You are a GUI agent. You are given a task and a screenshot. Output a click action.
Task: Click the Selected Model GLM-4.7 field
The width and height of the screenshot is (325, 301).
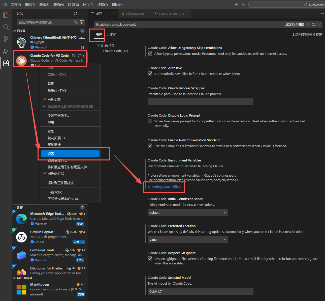[x=200, y=291]
